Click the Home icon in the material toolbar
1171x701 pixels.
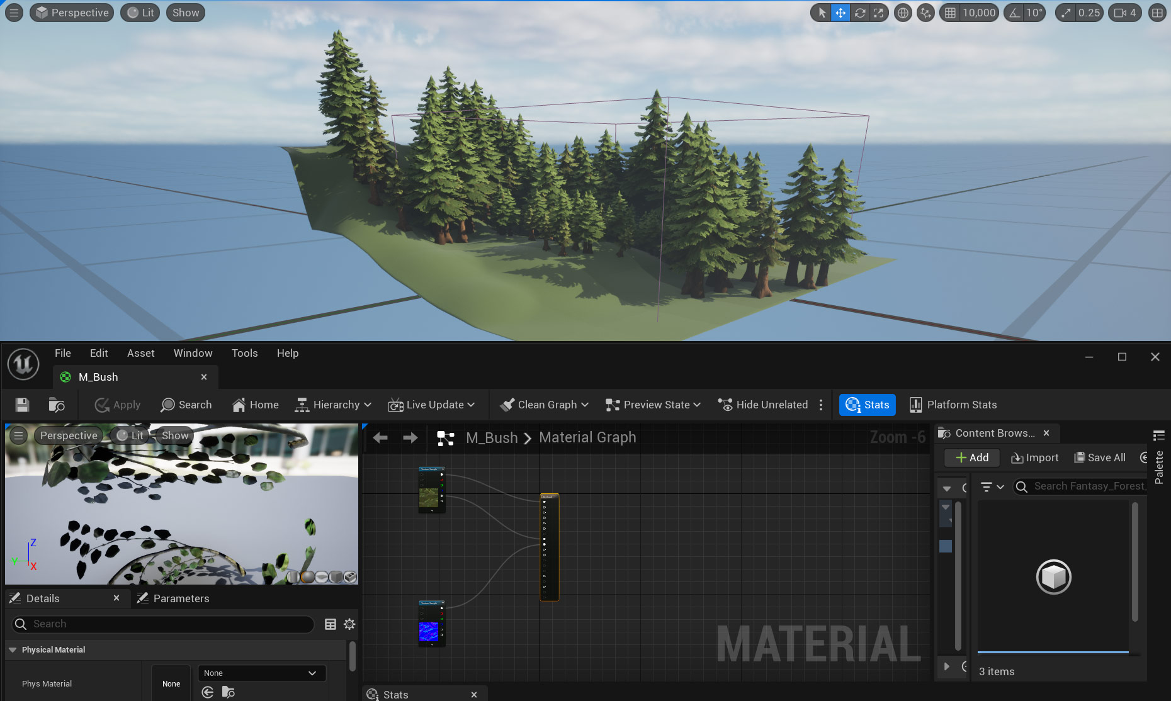[255, 405]
